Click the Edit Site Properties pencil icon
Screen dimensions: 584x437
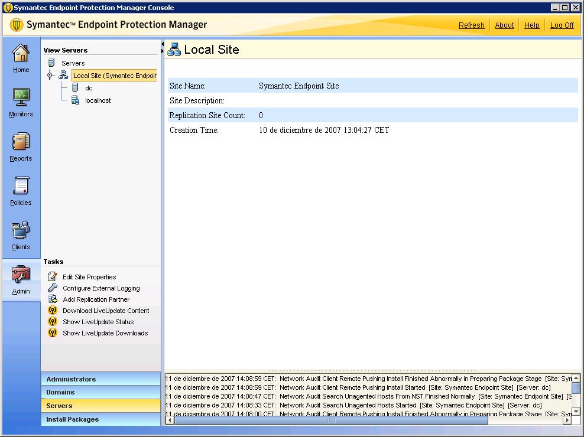[x=52, y=277]
